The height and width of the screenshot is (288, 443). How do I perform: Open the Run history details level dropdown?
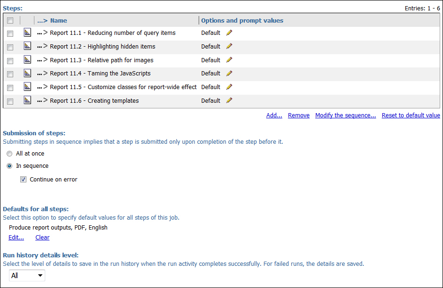27,276
